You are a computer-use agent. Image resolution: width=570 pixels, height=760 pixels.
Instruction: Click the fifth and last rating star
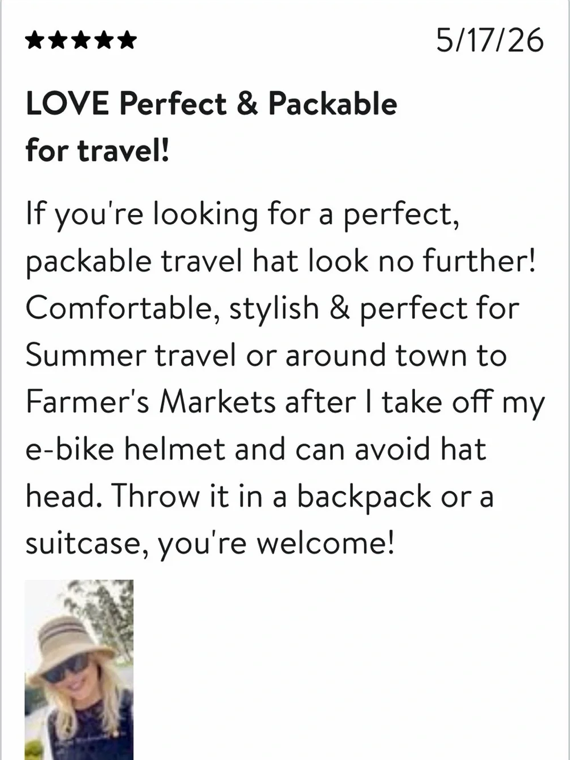pyautogui.click(x=127, y=40)
